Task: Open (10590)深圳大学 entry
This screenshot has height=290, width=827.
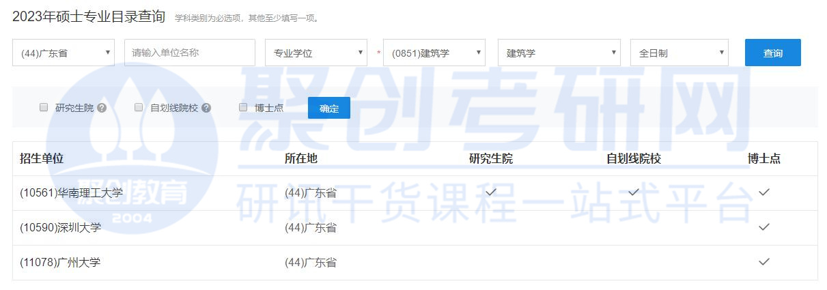Action: pyautogui.click(x=61, y=227)
